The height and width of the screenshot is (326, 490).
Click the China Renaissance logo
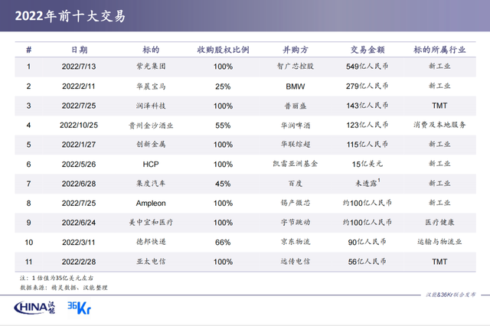(34, 308)
